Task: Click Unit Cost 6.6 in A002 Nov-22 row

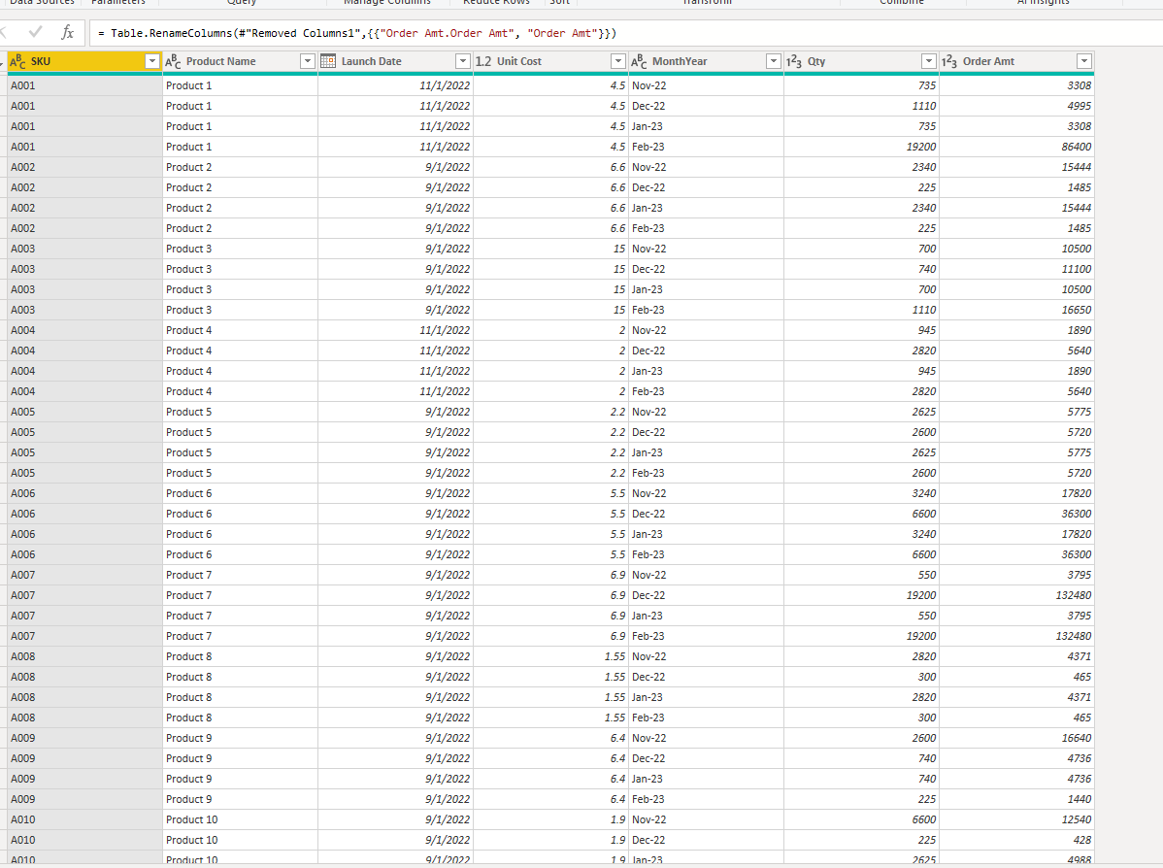Action: (x=550, y=167)
